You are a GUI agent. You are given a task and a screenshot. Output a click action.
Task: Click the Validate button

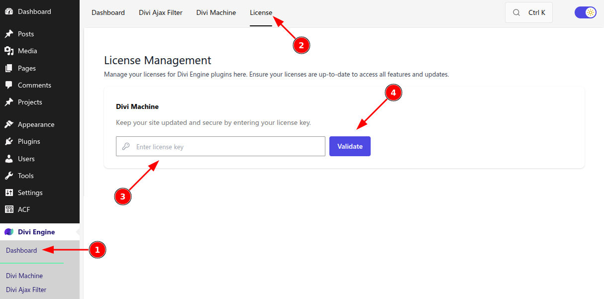pyautogui.click(x=350, y=146)
